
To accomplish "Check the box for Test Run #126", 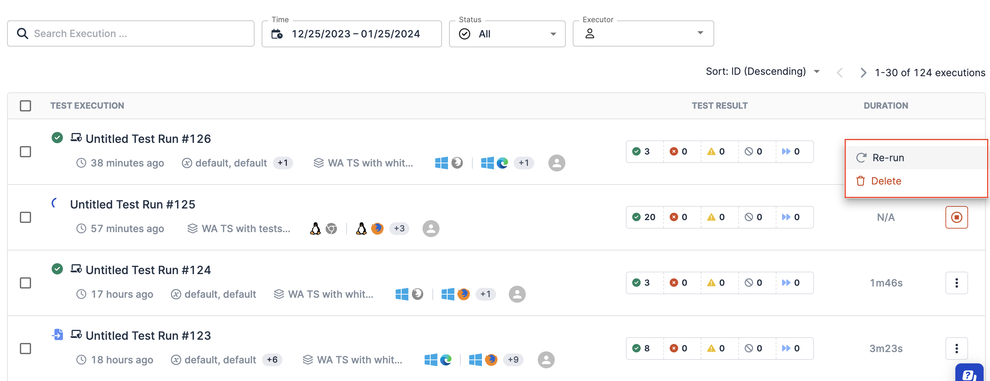I will (25, 152).
